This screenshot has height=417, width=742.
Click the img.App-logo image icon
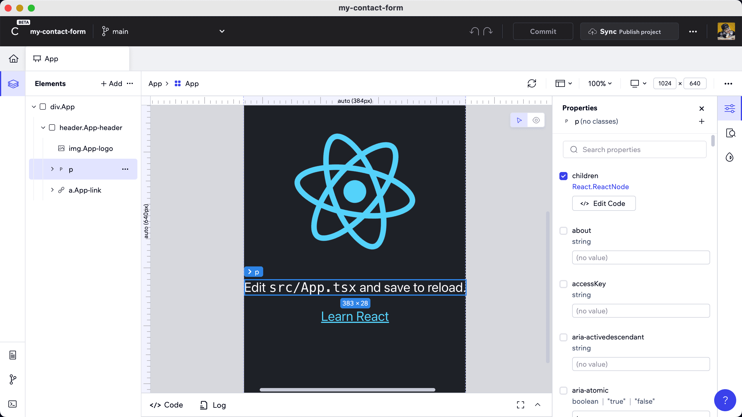[61, 148]
